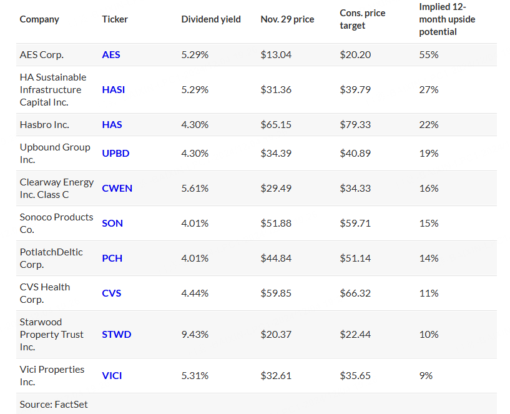This screenshot has width=510, height=414.
Task: Click the Source: FactSet footnote
Action: [x=54, y=405]
